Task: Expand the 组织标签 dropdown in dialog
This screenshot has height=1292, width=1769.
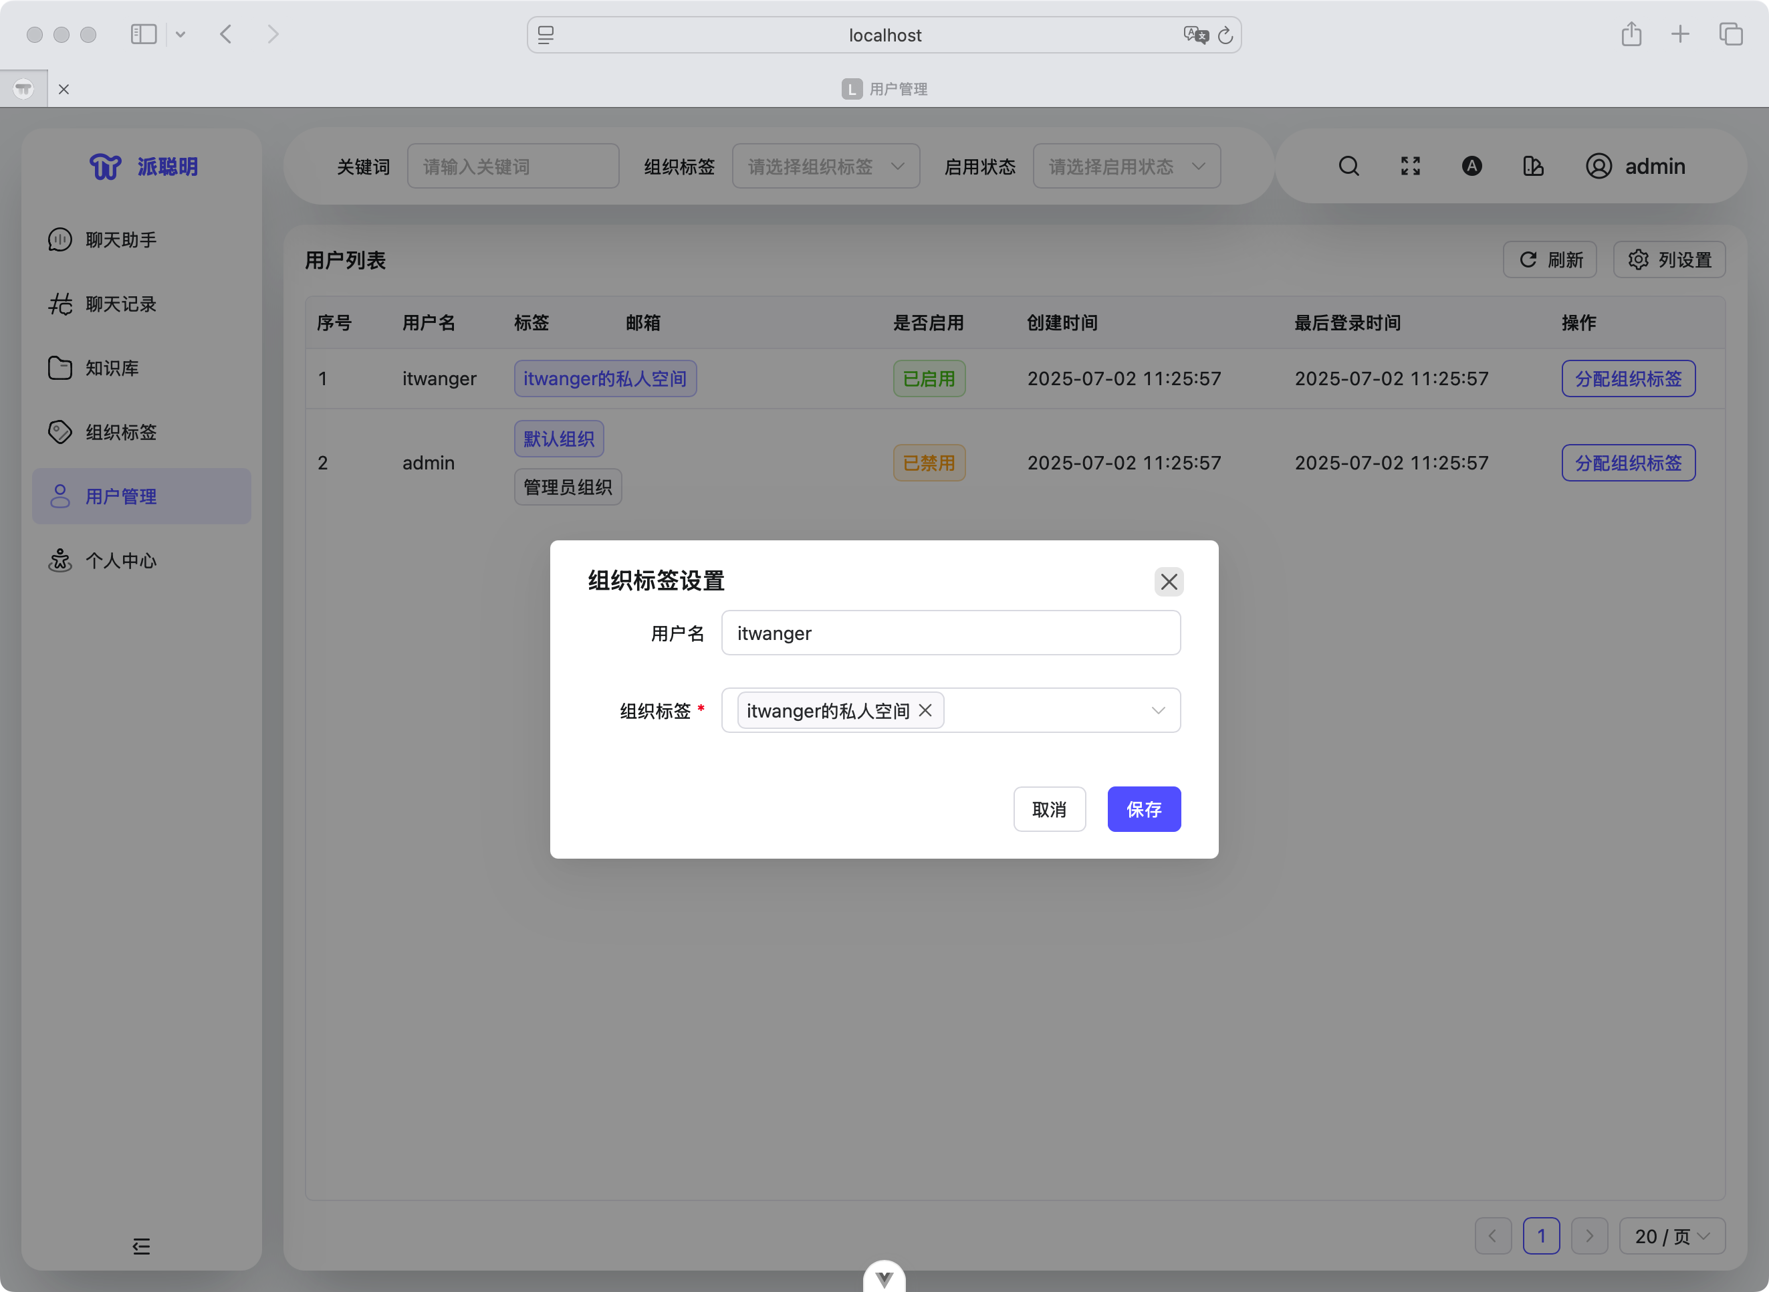Action: coord(1158,710)
